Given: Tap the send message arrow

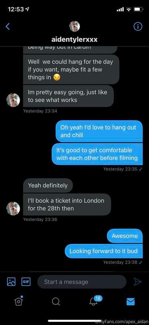Looking at the screenshot, I should [x=137, y=282].
